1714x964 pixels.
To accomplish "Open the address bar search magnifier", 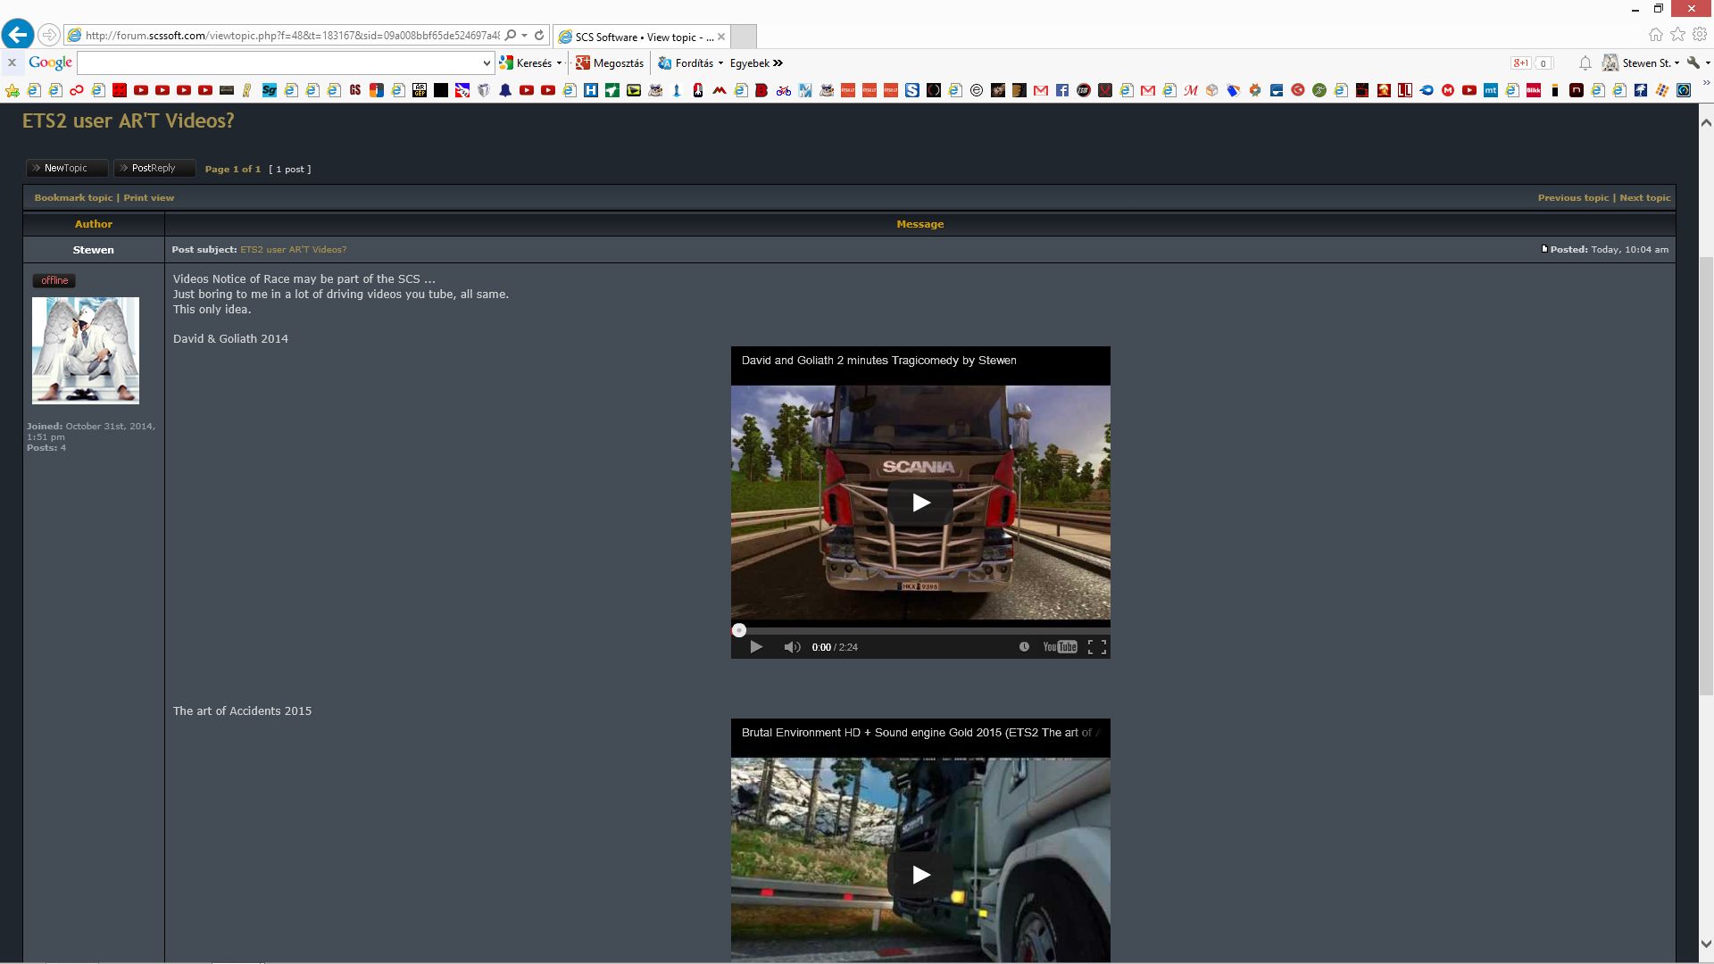I will (x=511, y=36).
